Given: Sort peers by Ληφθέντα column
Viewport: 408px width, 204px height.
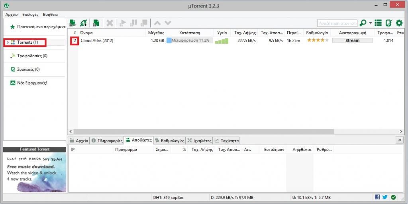Looking at the screenshot, I should (x=302, y=150).
